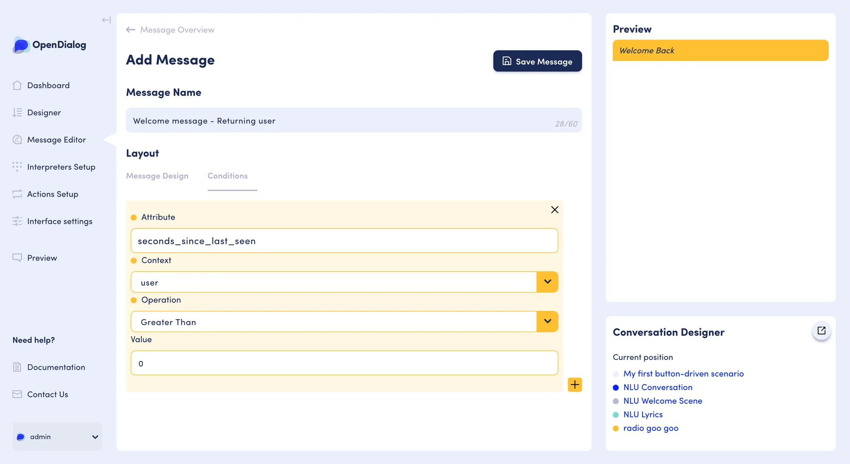Open the Preview page from sidebar

pos(42,258)
